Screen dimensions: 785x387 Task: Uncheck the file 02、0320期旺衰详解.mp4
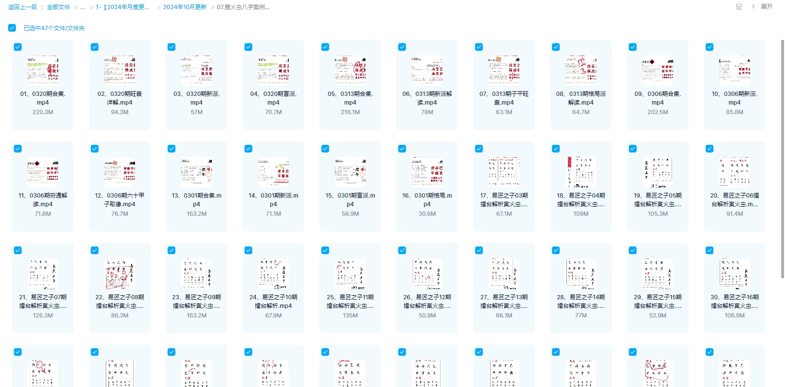point(95,47)
